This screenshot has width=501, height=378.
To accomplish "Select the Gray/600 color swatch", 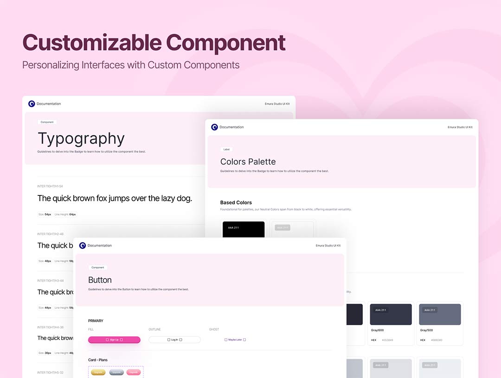I will coord(391,315).
